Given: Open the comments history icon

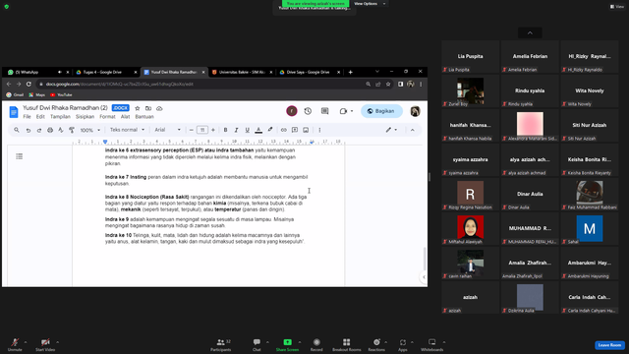Looking at the screenshot, I should coord(325,111).
